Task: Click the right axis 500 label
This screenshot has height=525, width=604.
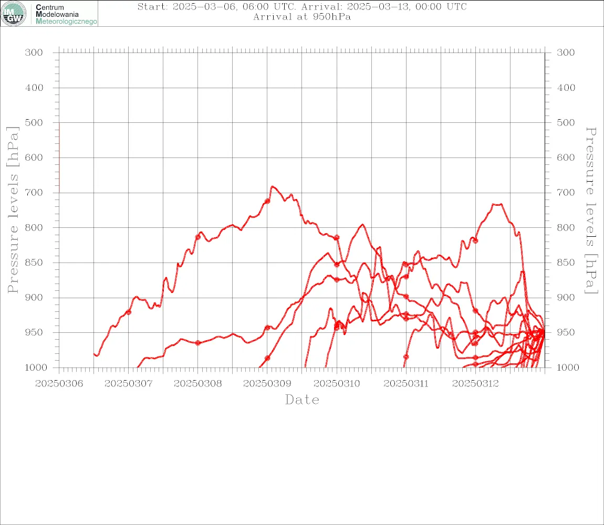Action: [x=566, y=122]
